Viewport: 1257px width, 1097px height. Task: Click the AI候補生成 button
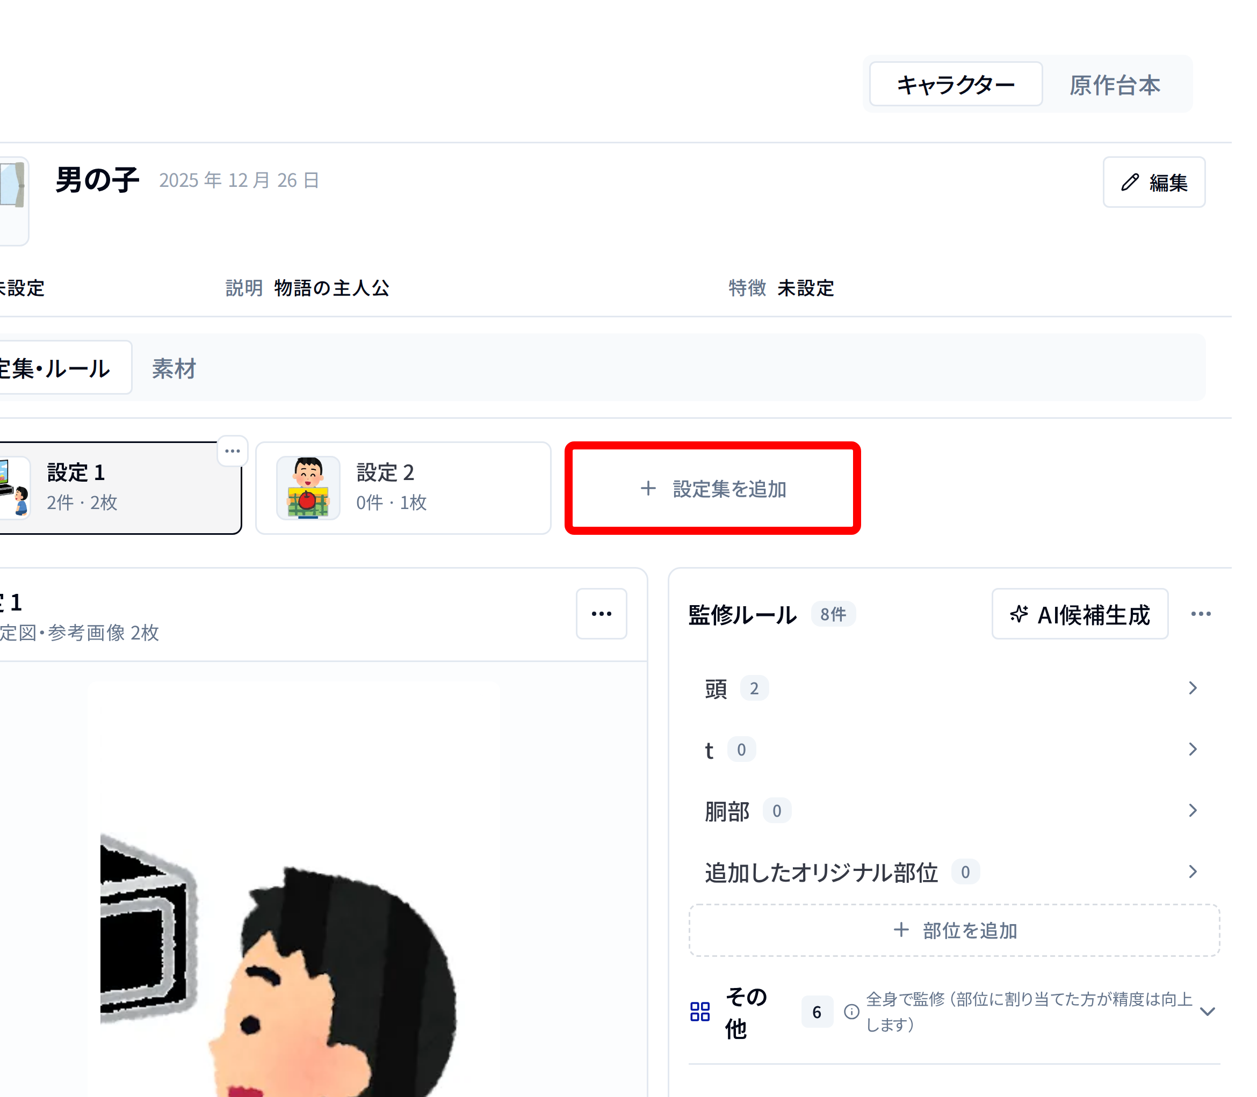coord(1079,614)
